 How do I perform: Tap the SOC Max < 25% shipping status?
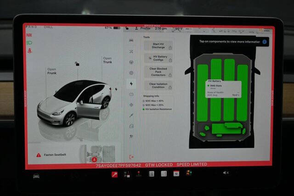pyautogui.click(x=153, y=105)
